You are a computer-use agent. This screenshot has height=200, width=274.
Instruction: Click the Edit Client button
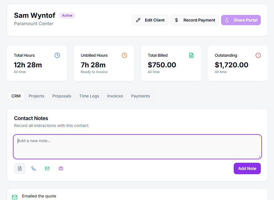pos(150,20)
